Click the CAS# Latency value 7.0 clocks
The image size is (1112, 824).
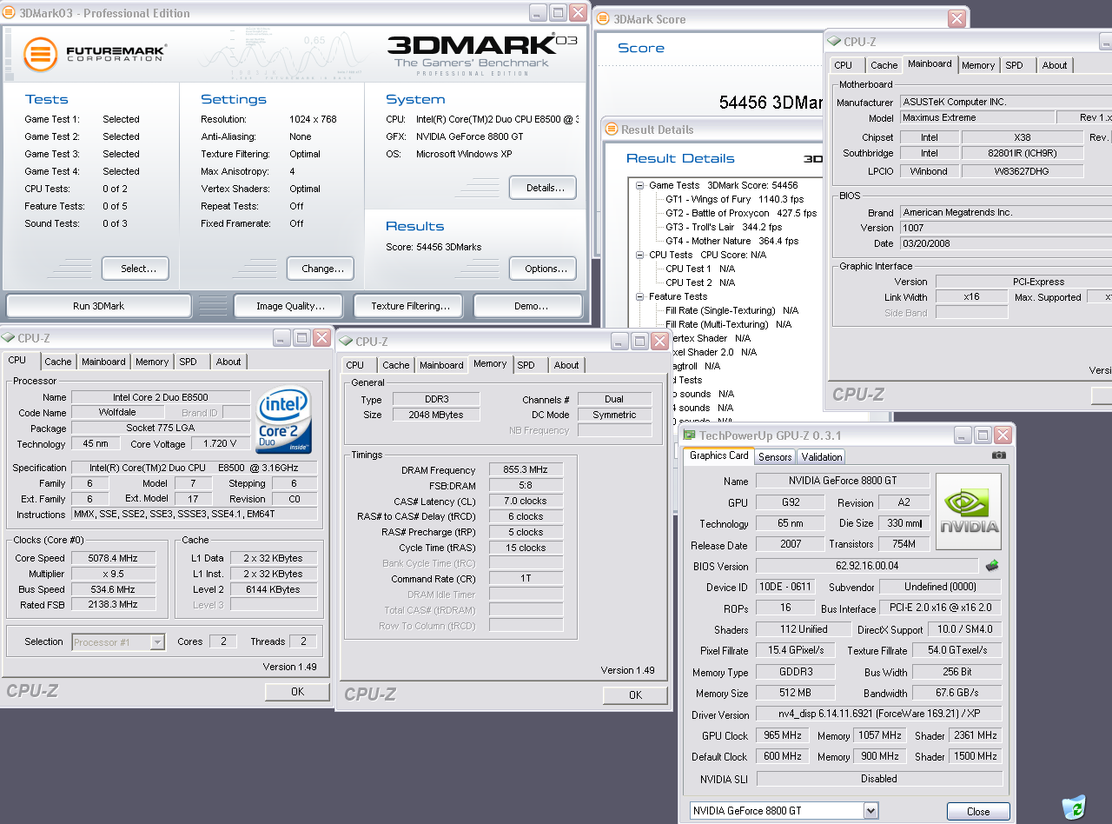[x=526, y=501]
